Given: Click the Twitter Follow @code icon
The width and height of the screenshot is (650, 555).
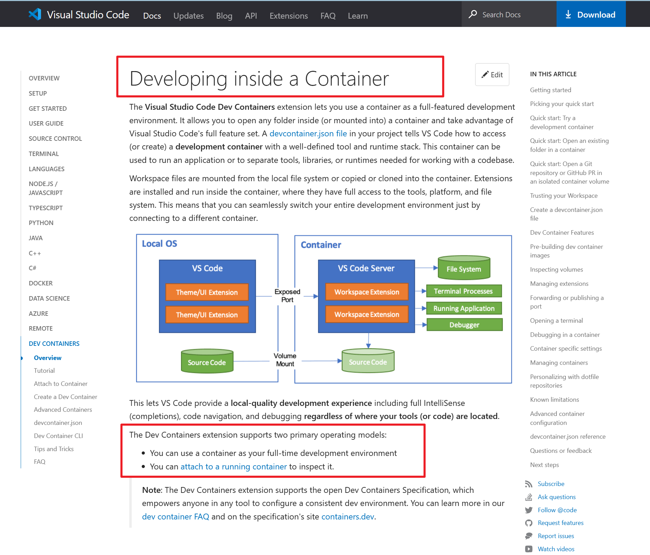Looking at the screenshot, I should pyautogui.click(x=529, y=510).
